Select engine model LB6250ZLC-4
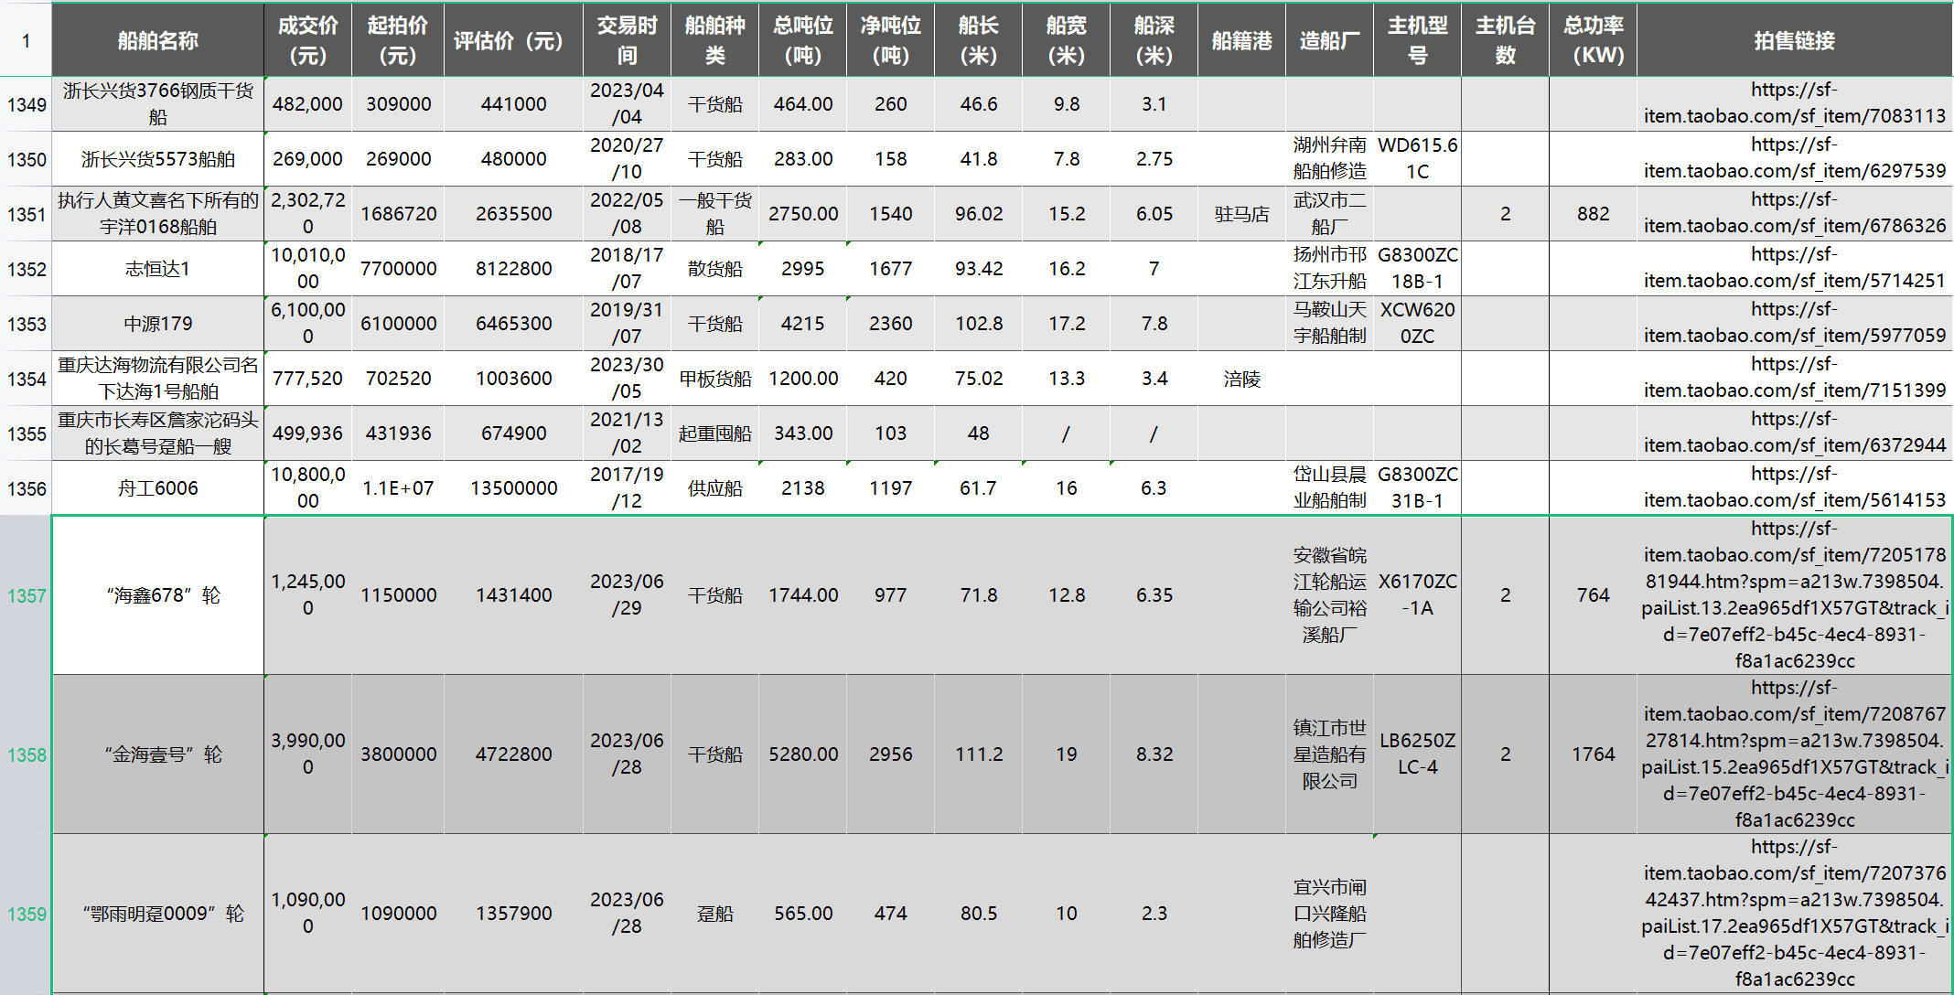Image resolution: width=1954 pixels, height=995 pixels. pos(1417,754)
